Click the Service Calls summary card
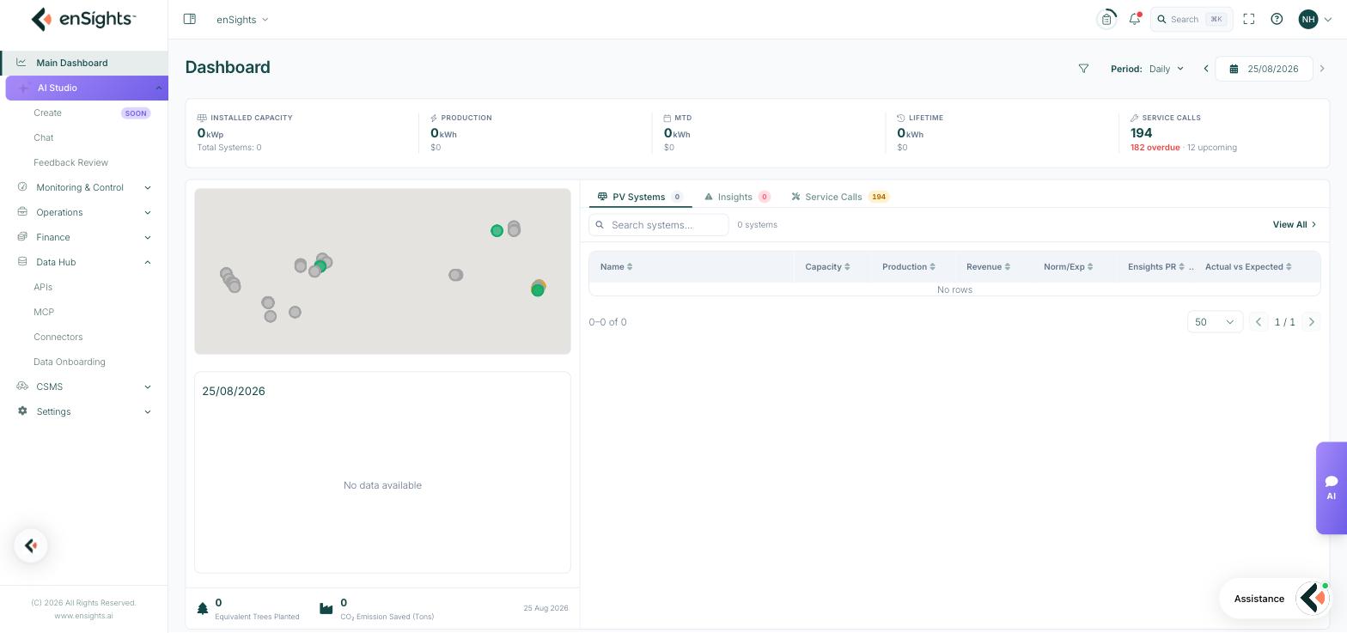The height and width of the screenshot is (633, 1347). (x=1224, y=132)
